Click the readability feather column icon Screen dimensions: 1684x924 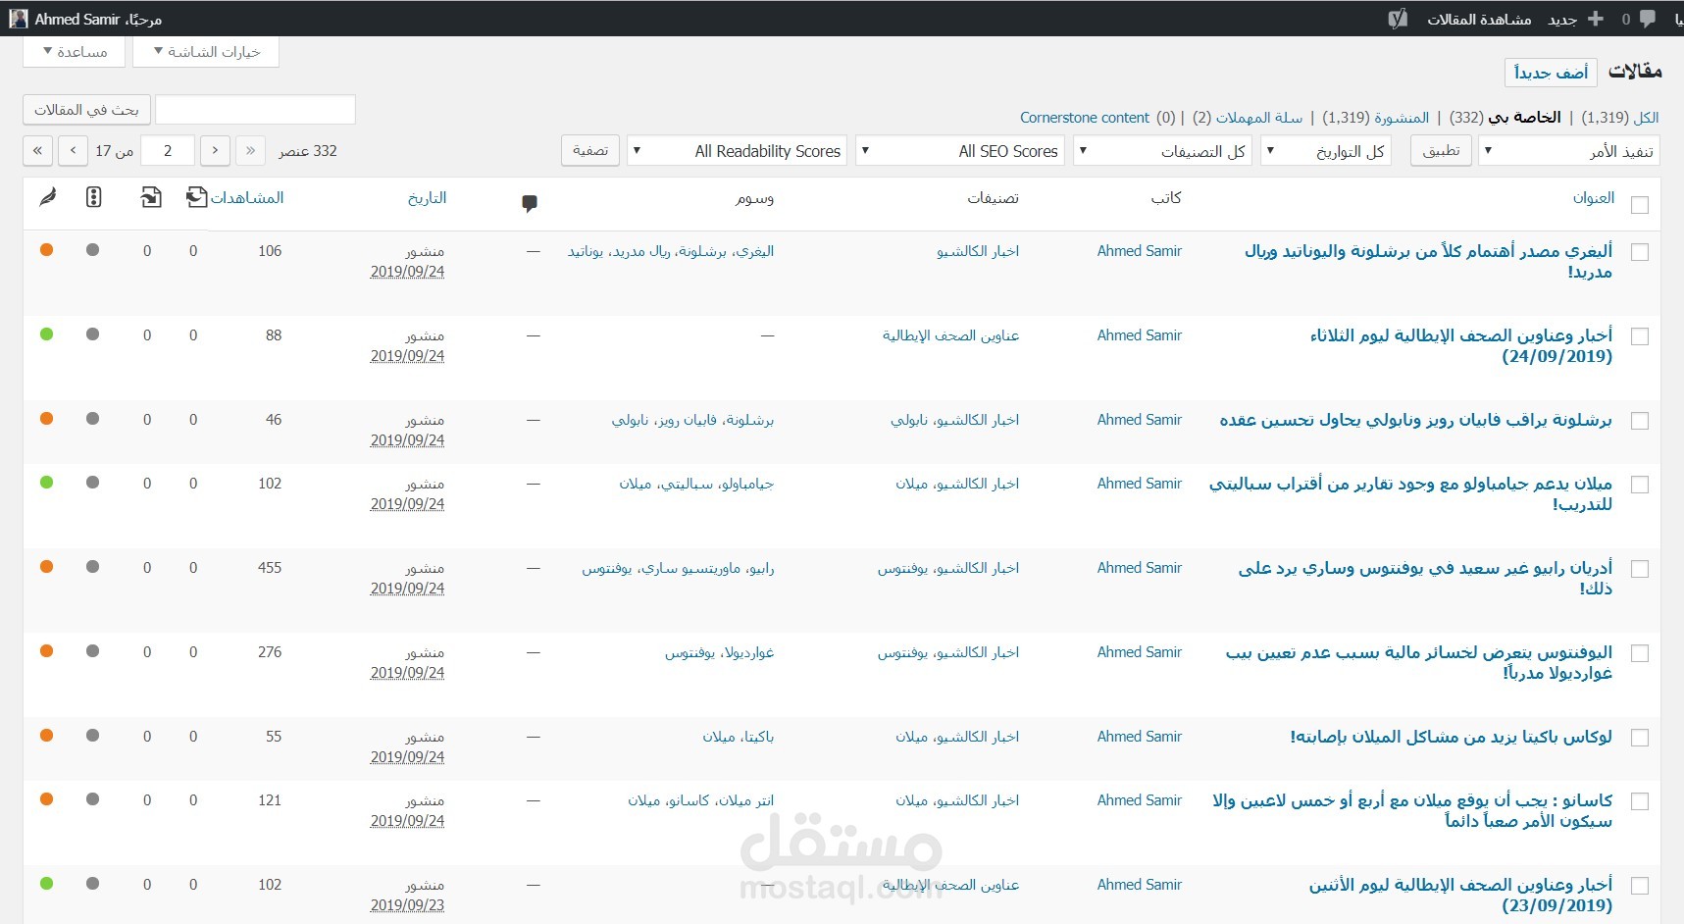47,197
